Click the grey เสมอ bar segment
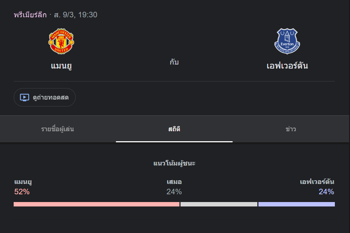Viewport: 350px width, 233px height. pos(219,204)
